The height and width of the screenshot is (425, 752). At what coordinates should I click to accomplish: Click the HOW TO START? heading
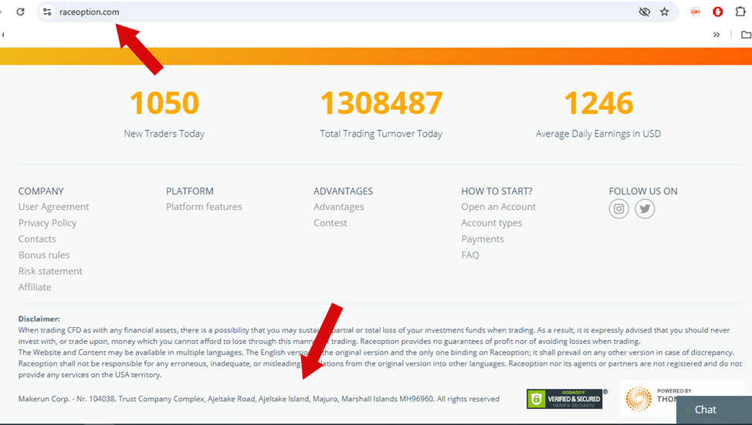pyautogui.click(x=497, y=191)
